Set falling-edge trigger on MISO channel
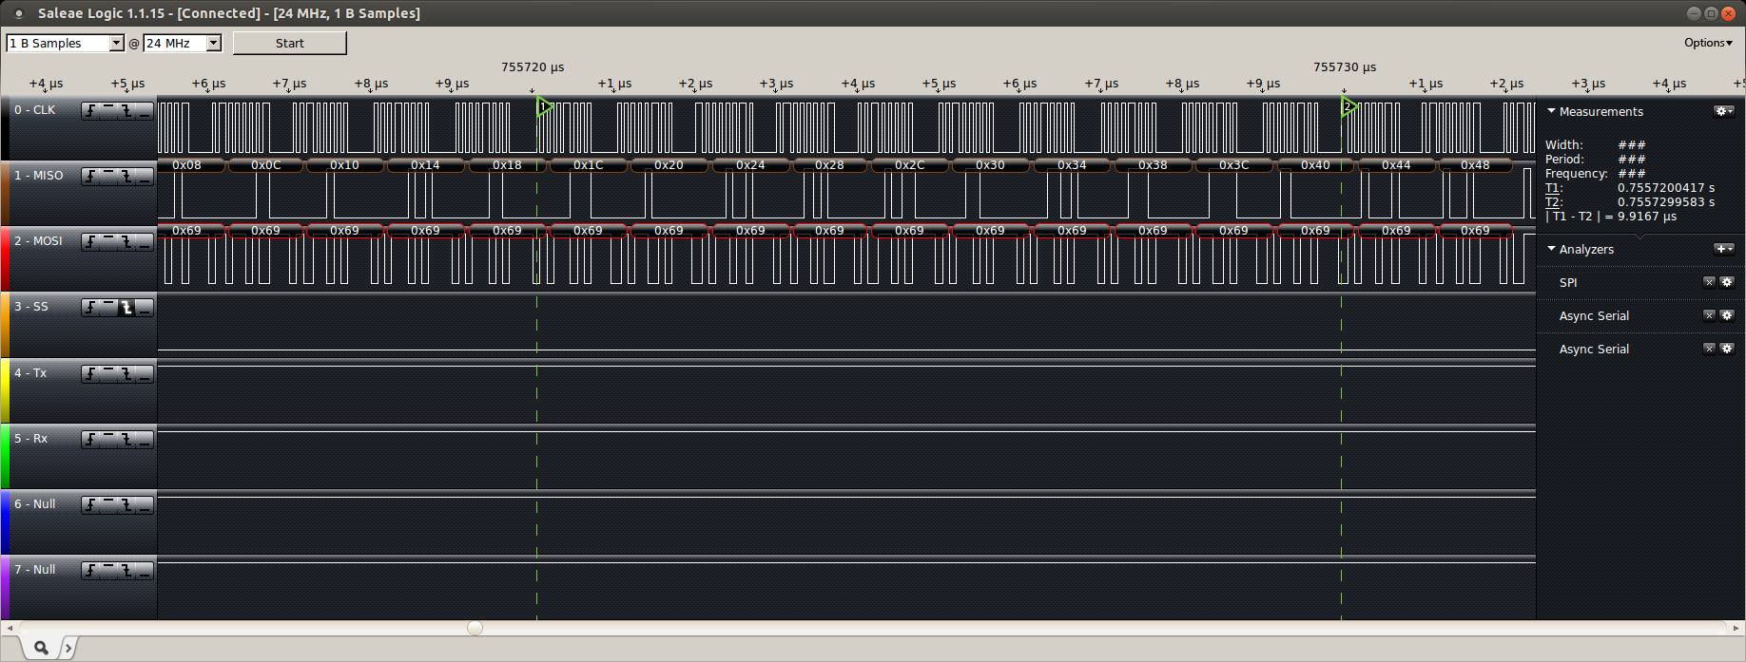Screen dimensions: 1746x662 pos(126,177)
